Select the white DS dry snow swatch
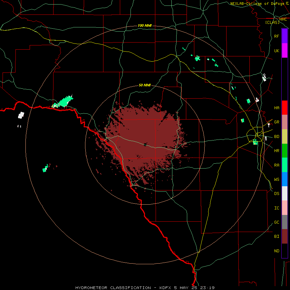 pos(285,193)
